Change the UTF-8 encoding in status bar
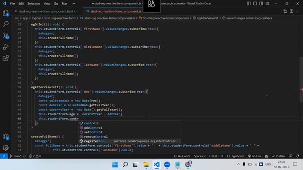The height and width of the screenshot is (170, 303). pos(213,156)
